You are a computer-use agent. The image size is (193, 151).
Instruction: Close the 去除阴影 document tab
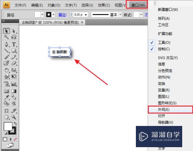[82, 22]
